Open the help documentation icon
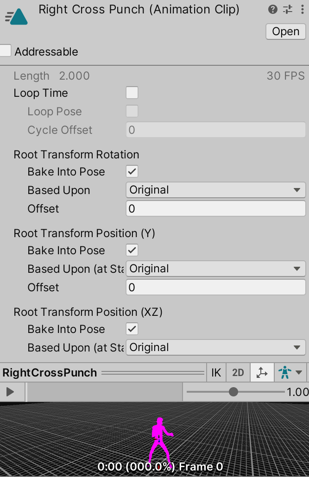 pos(273,9)
